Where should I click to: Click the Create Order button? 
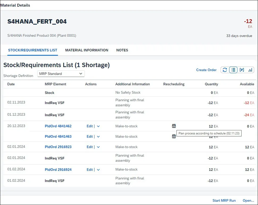(206, 70)
